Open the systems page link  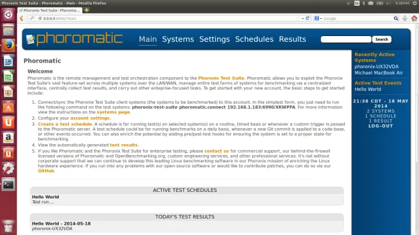click(113, 112)
